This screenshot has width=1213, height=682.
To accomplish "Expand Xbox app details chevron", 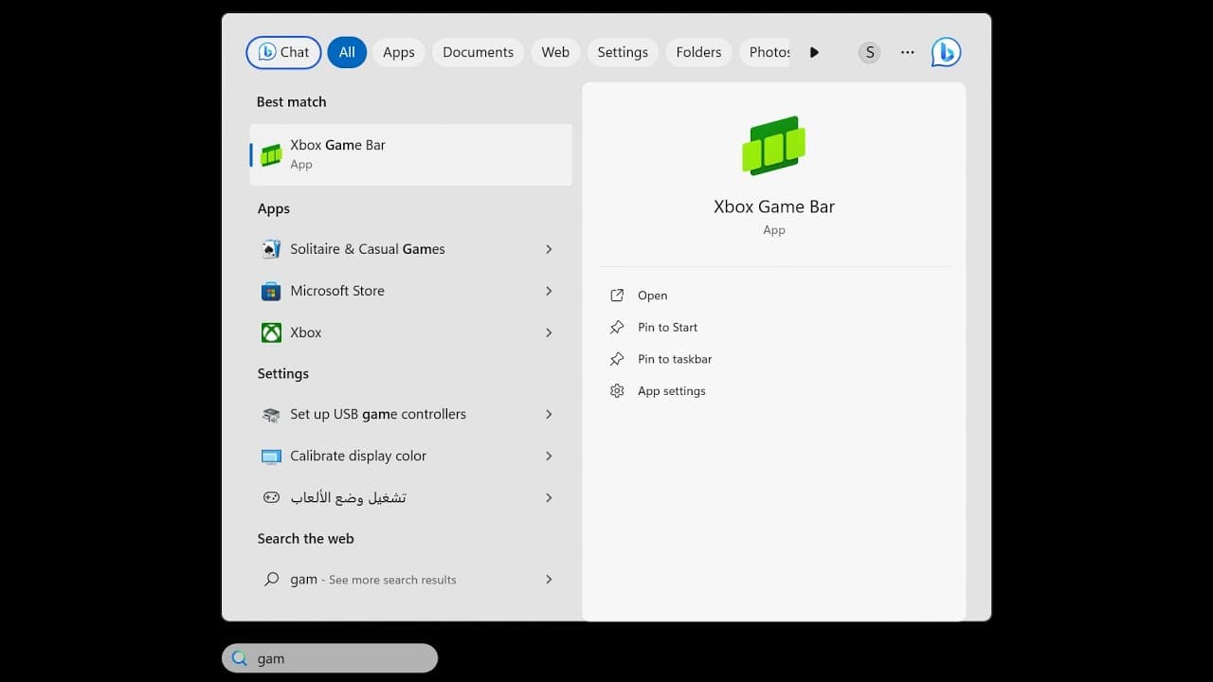I will tap(549, 332).
